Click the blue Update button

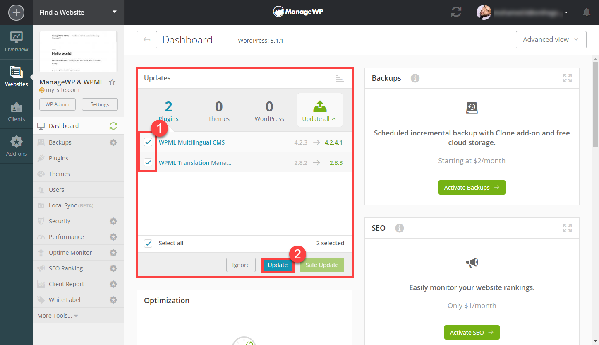coord(278,265)
